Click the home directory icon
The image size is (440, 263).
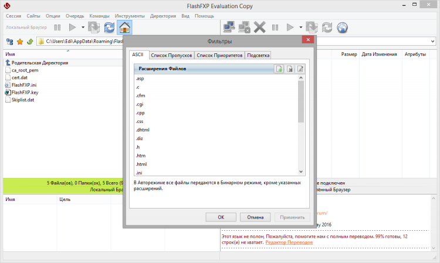pos(124,28)
